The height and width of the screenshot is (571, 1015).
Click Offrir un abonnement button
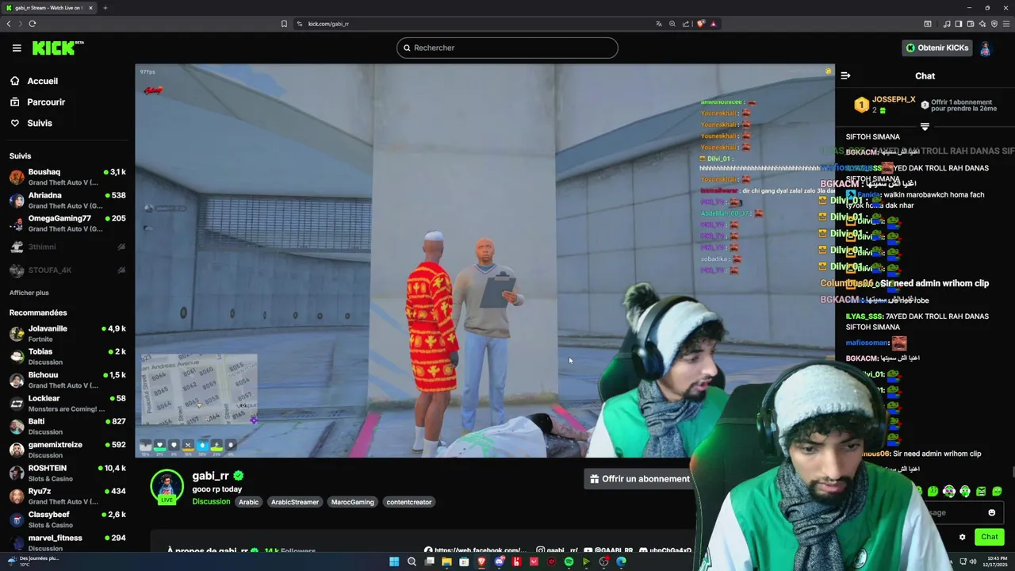tap(639, 479)
